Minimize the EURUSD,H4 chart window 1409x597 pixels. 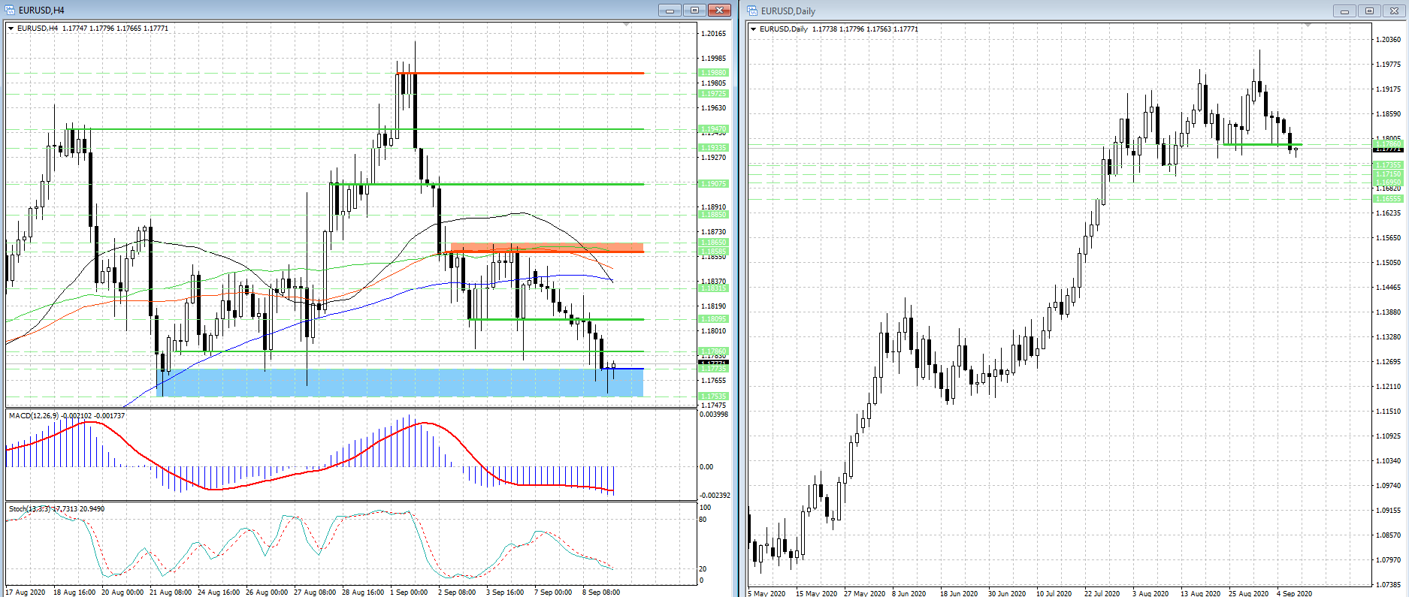point(670,10)
